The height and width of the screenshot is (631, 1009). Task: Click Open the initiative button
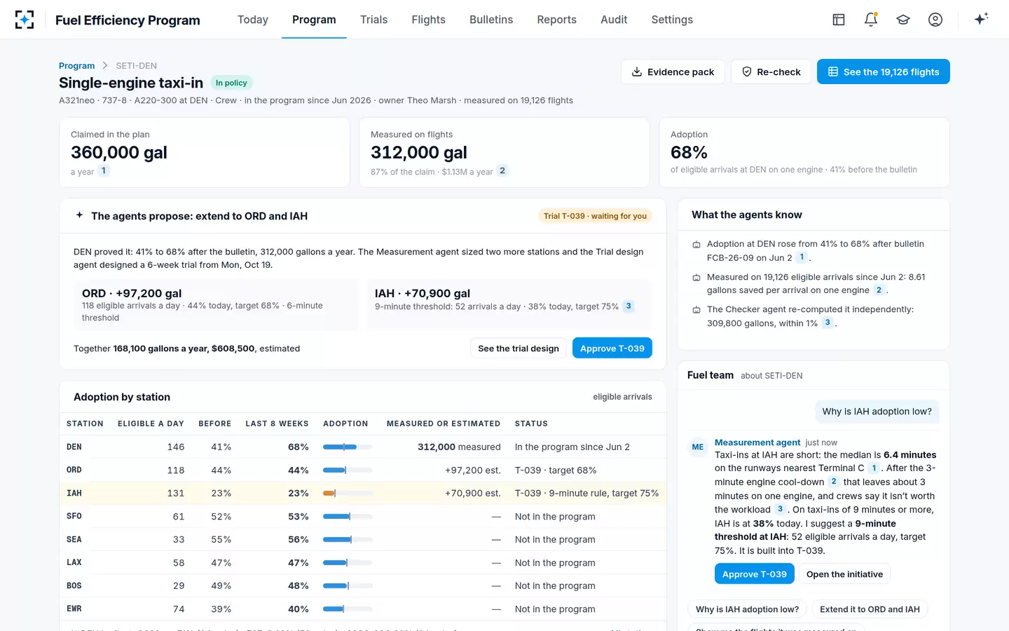coord(844,574)
